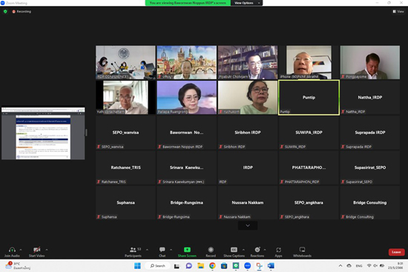Open the LINE app from the taskbar

[236, 266]
